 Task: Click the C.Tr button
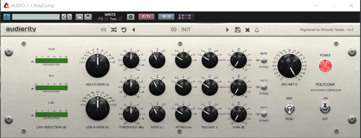146,17
